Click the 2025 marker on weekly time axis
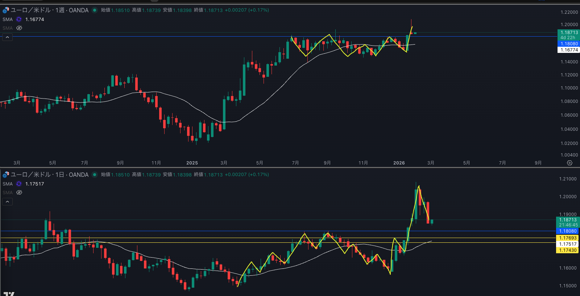The height and width of the screenshot is (296, 580). click(x=192, y=163)
